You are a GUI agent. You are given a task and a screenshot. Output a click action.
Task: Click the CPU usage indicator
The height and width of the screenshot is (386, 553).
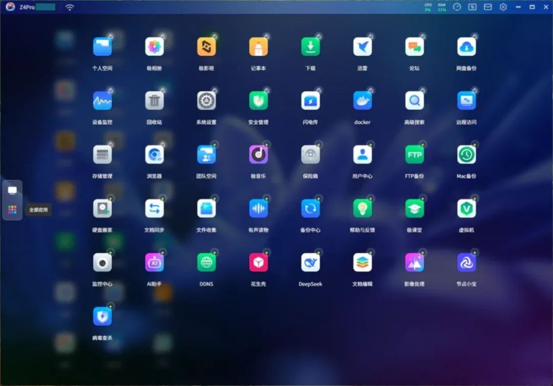pos(428,7)
